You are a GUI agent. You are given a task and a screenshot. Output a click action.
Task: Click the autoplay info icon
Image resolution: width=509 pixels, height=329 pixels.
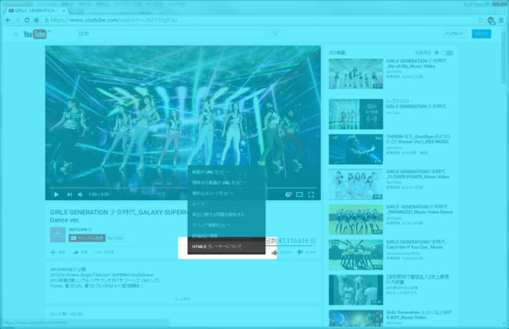[x=437, y=53]
